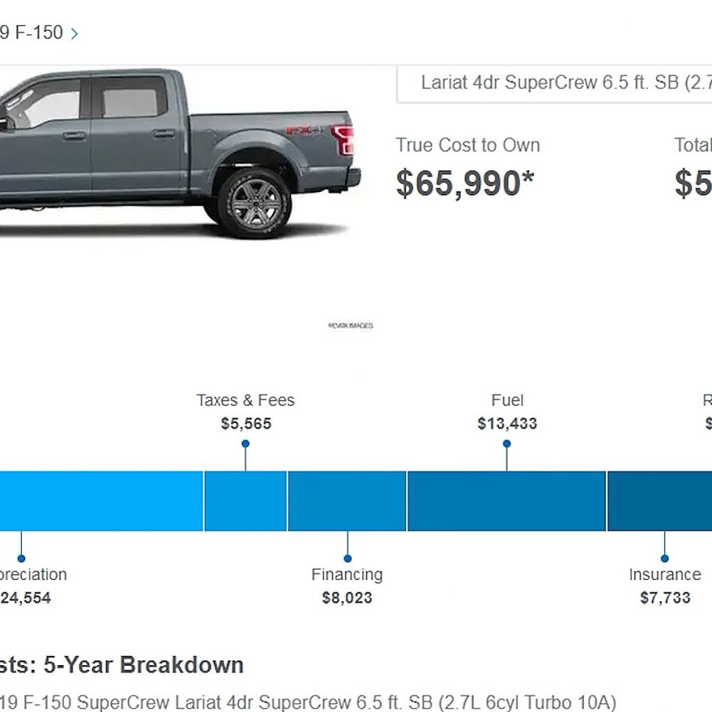Select the Depreciation bar segment
The image size is (712, 712).
point(101,501)
